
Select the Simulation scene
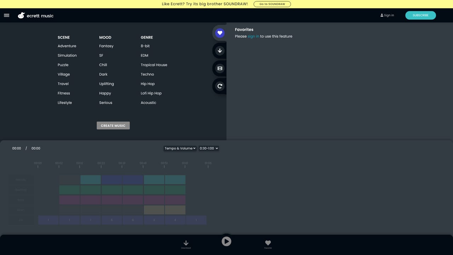(x=67, y=56)
